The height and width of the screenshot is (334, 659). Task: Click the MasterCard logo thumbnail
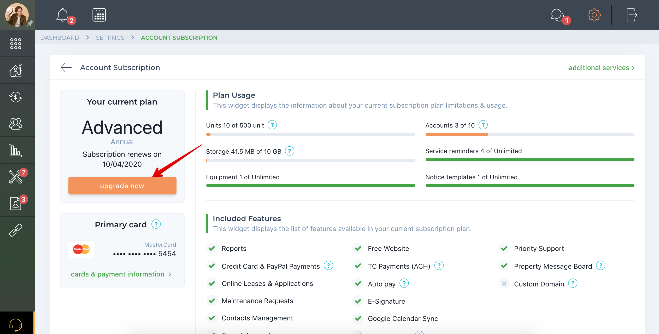point(81,249)
